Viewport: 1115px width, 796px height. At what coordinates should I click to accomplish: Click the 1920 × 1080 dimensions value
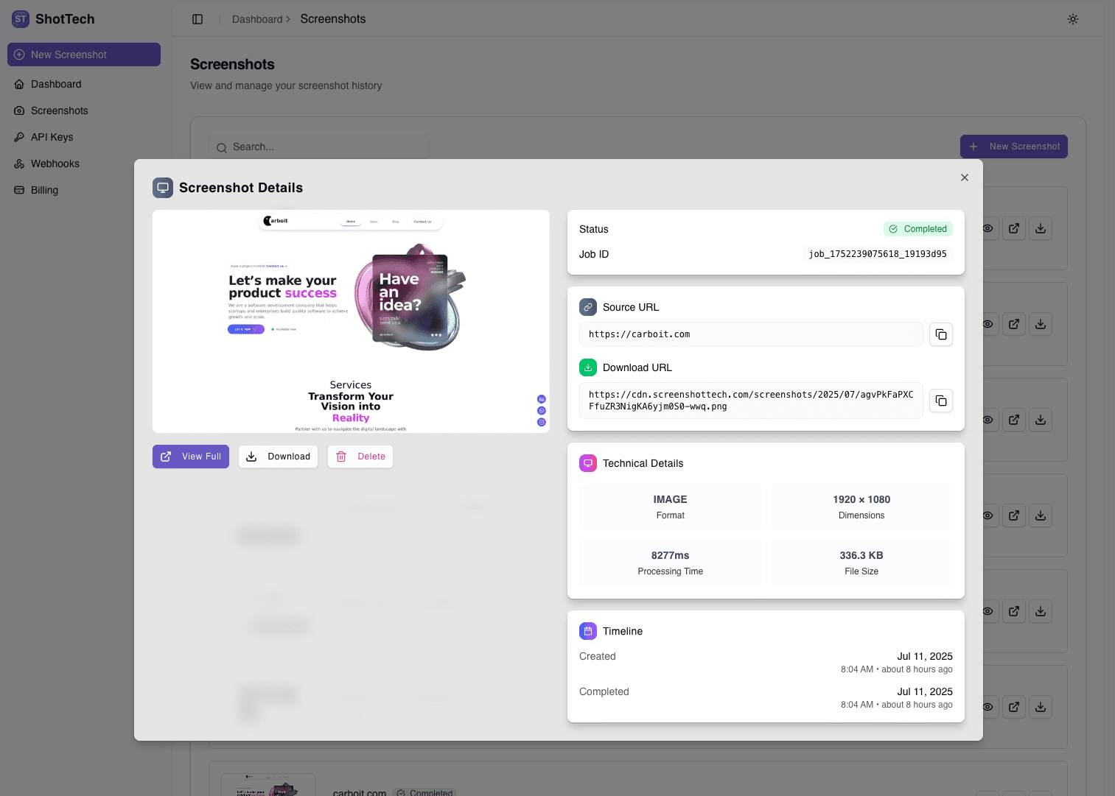(x=861, y=499)
